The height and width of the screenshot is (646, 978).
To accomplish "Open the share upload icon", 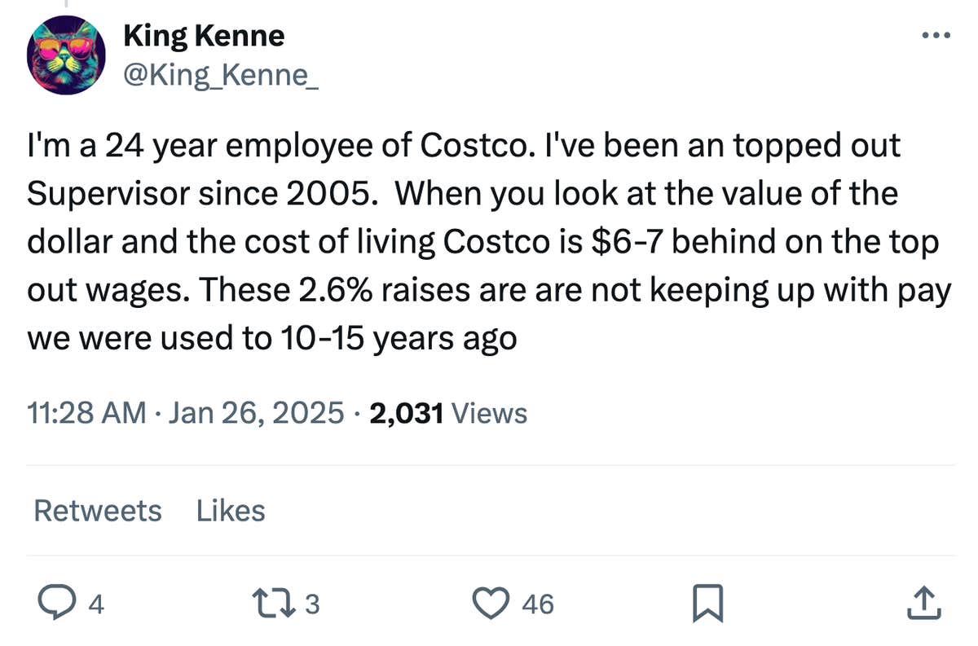I will pyautogui.click(x=924, y=603).
